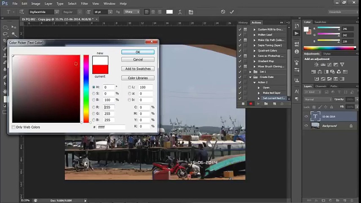This screenshot has height=203, width=361.
Task: Select the S saturation radio button
Action: click(x=94, y=93)
